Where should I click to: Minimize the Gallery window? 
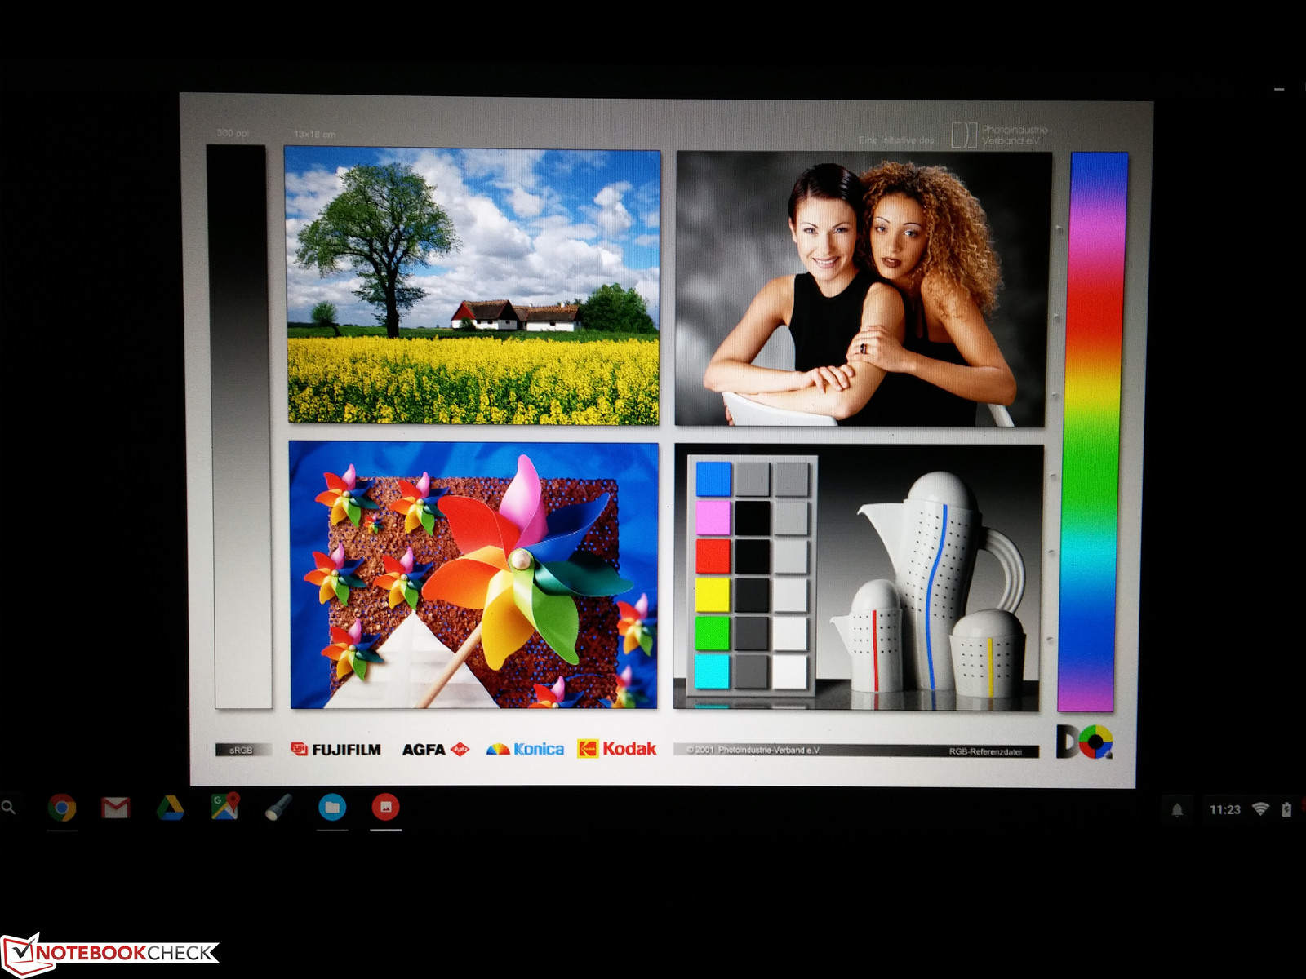tap(1279, 88)
